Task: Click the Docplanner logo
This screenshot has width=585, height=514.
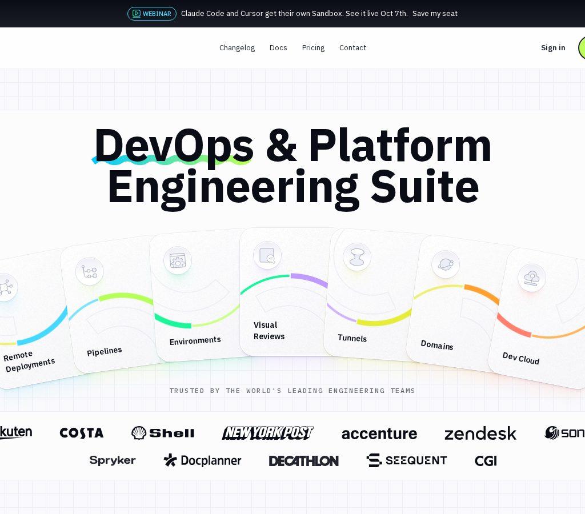Action: tap(203, 460)
